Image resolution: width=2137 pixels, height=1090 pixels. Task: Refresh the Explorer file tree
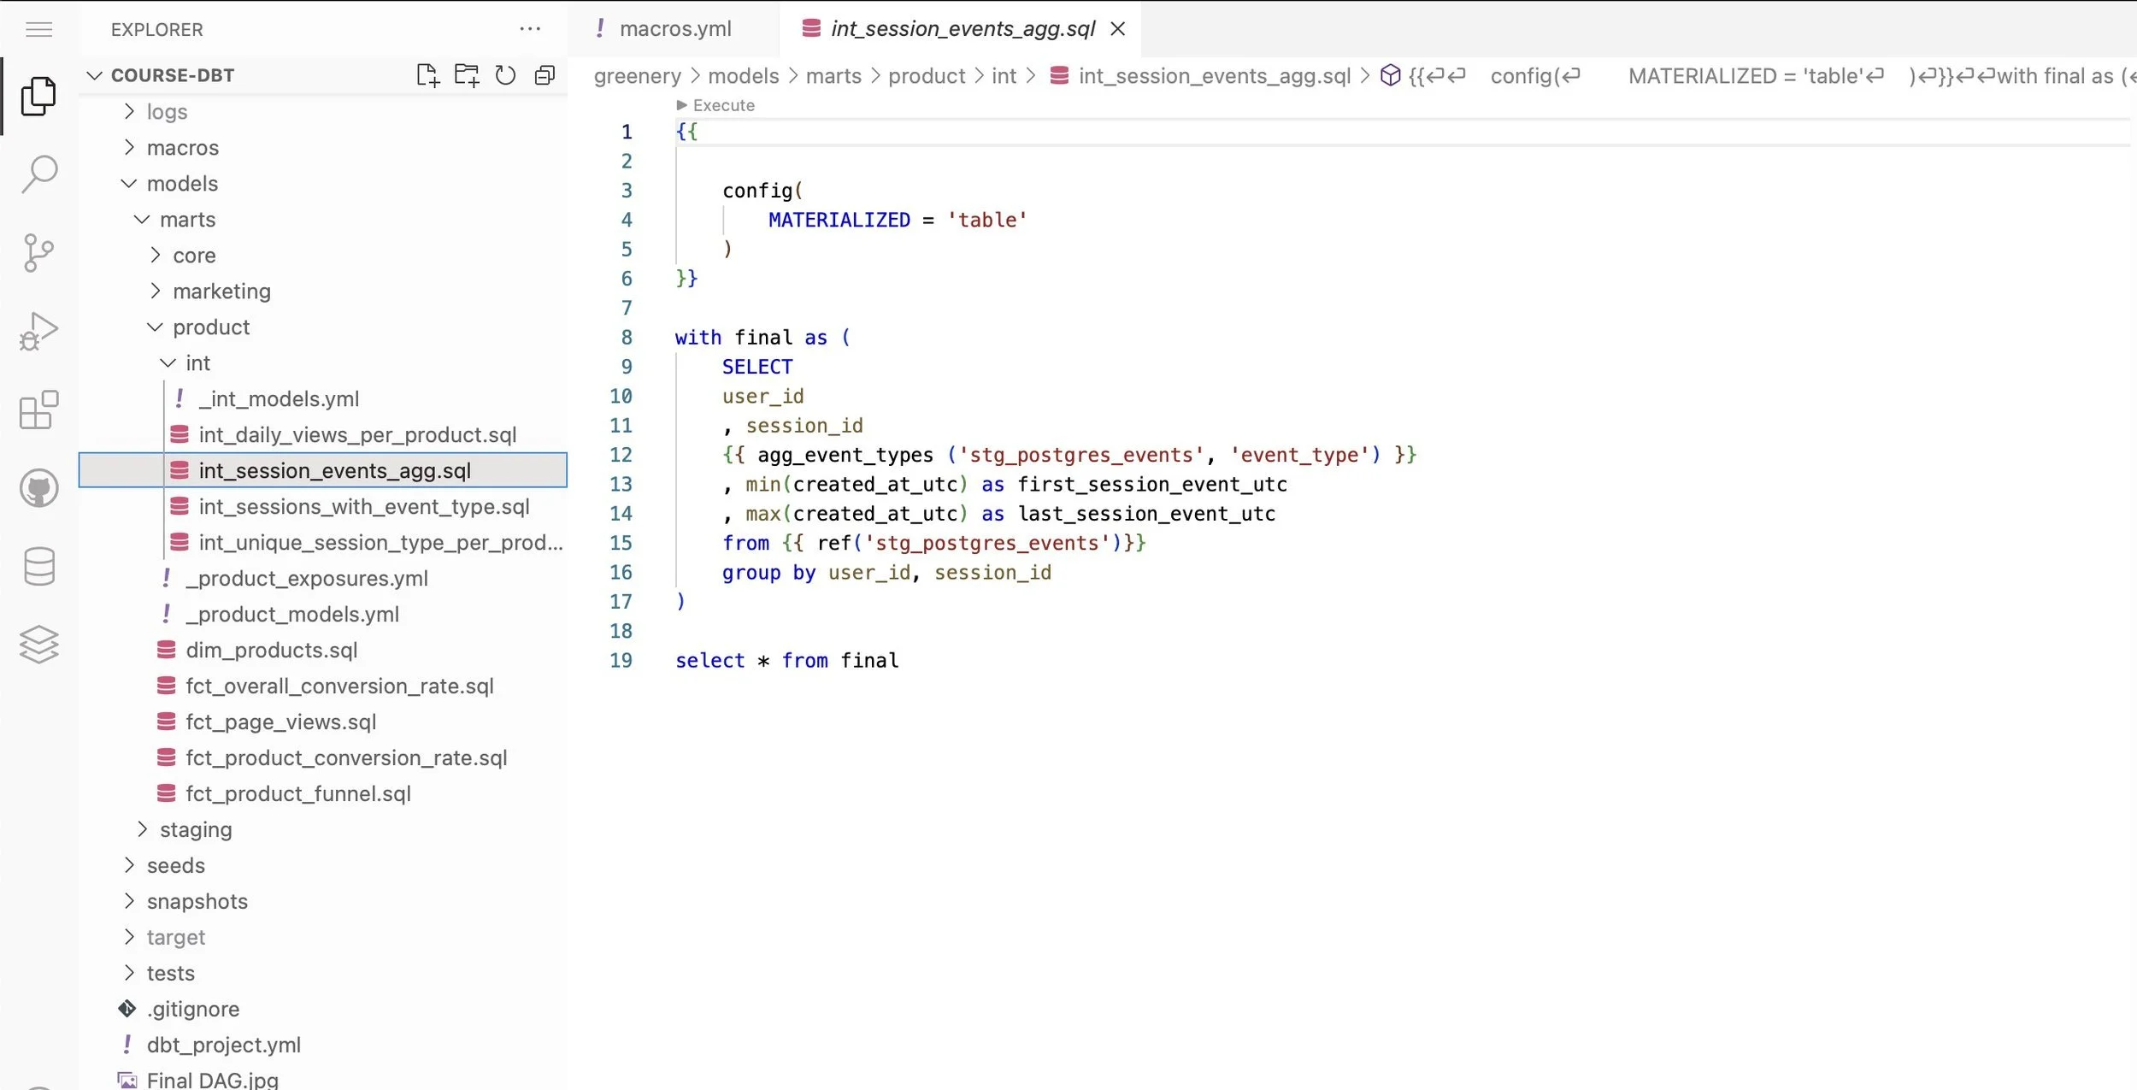point(505,75)
